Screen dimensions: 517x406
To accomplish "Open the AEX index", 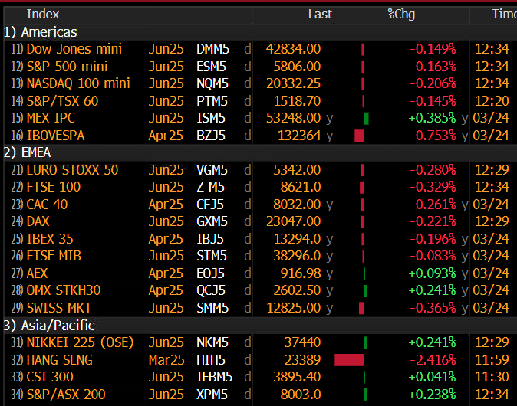I will pos(37,273).
